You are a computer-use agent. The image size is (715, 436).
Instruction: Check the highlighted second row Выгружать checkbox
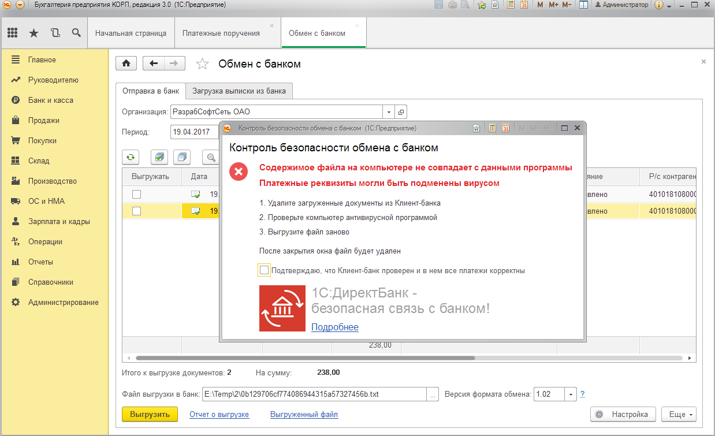click(x=136, y=211)
